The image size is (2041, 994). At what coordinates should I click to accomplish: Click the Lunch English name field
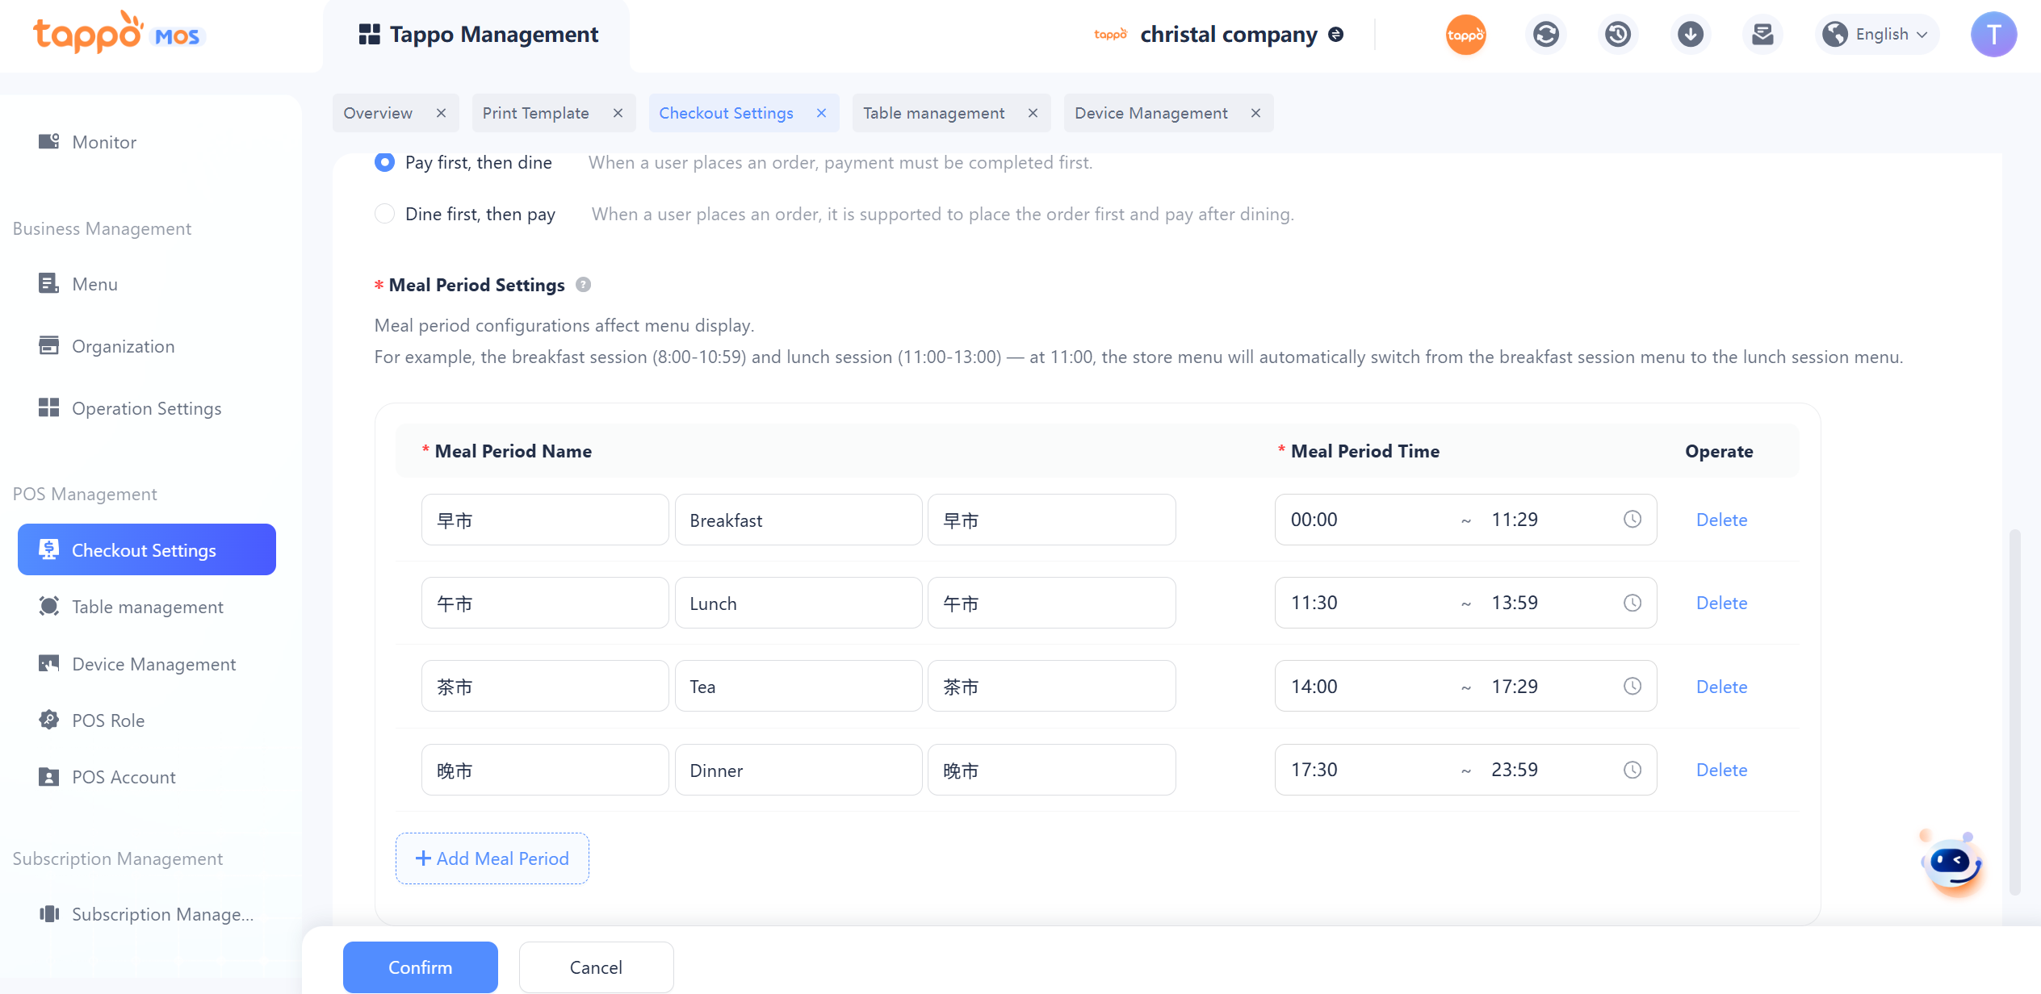click(x=798, y=603)
